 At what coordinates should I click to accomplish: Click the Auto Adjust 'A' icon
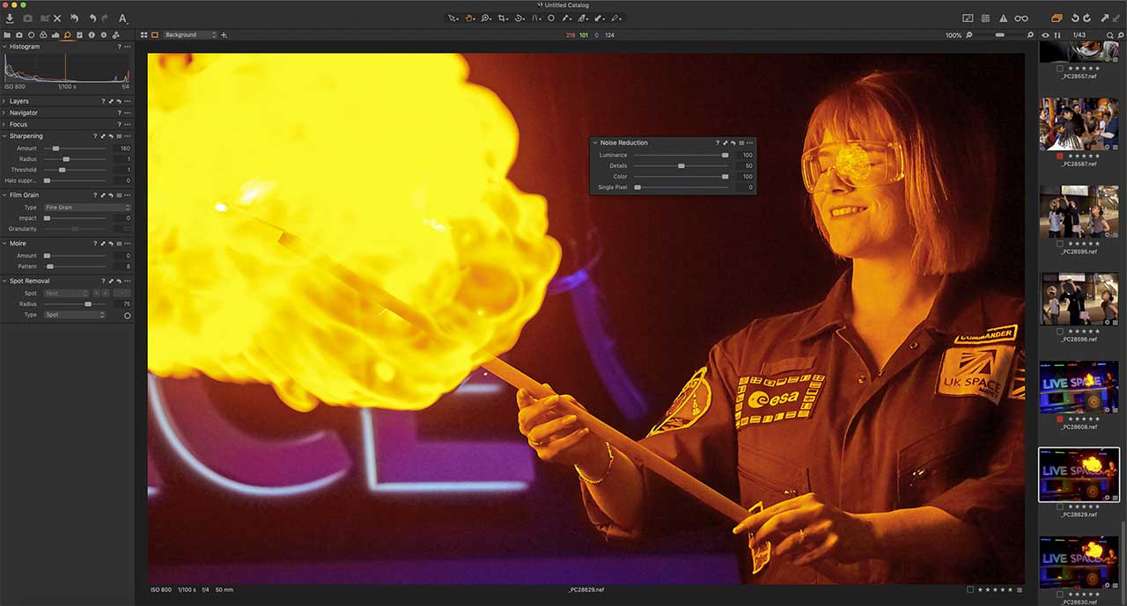click(122, 18)
